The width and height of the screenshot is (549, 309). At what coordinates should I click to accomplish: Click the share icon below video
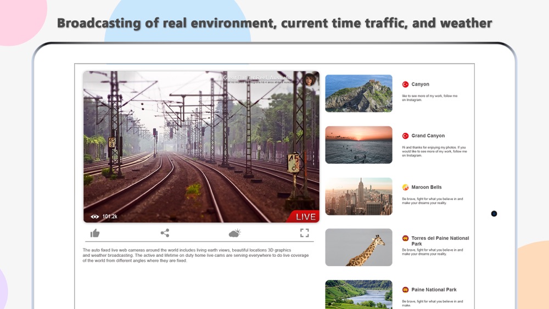(165, 233)
